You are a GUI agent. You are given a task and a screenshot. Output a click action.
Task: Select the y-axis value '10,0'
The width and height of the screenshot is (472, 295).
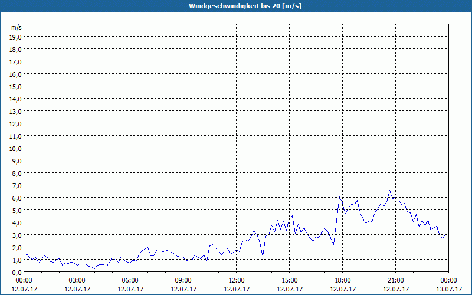pyautogui.click(x=17, y=149)
